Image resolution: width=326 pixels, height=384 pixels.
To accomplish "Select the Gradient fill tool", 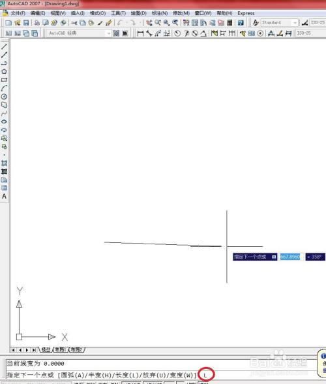I will click(x=4, y=171).
